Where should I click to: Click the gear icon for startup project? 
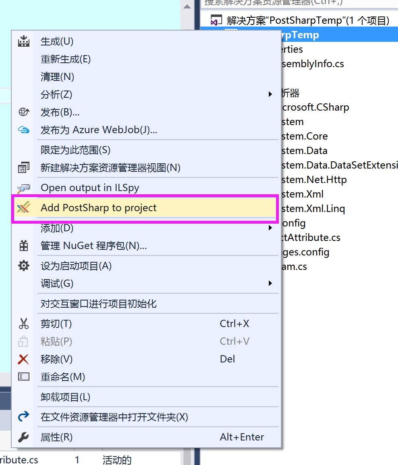click(24, 265)
